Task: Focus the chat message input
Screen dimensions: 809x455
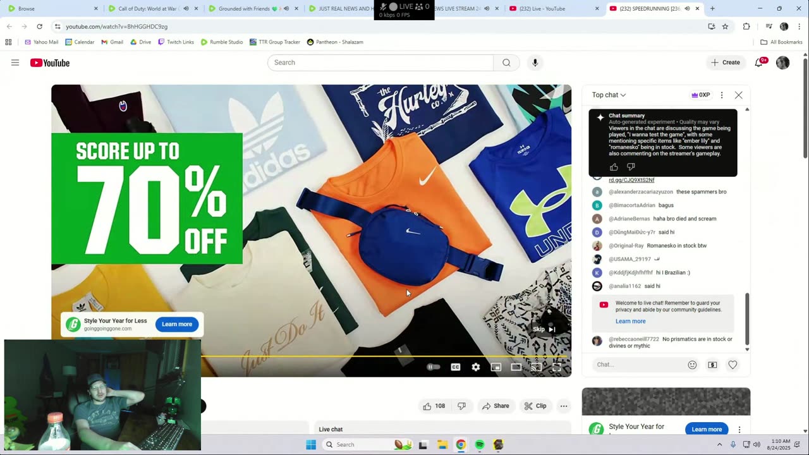Action: point(638,365)
